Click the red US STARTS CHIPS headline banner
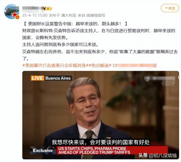 pyautogui.click(x=112, y=150)
